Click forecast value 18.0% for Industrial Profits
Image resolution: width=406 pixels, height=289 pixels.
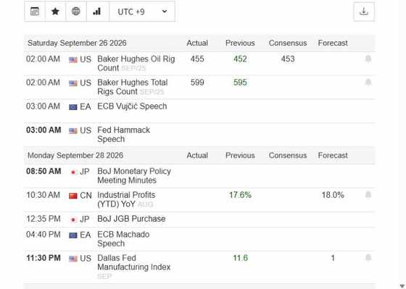coord(333,195)
